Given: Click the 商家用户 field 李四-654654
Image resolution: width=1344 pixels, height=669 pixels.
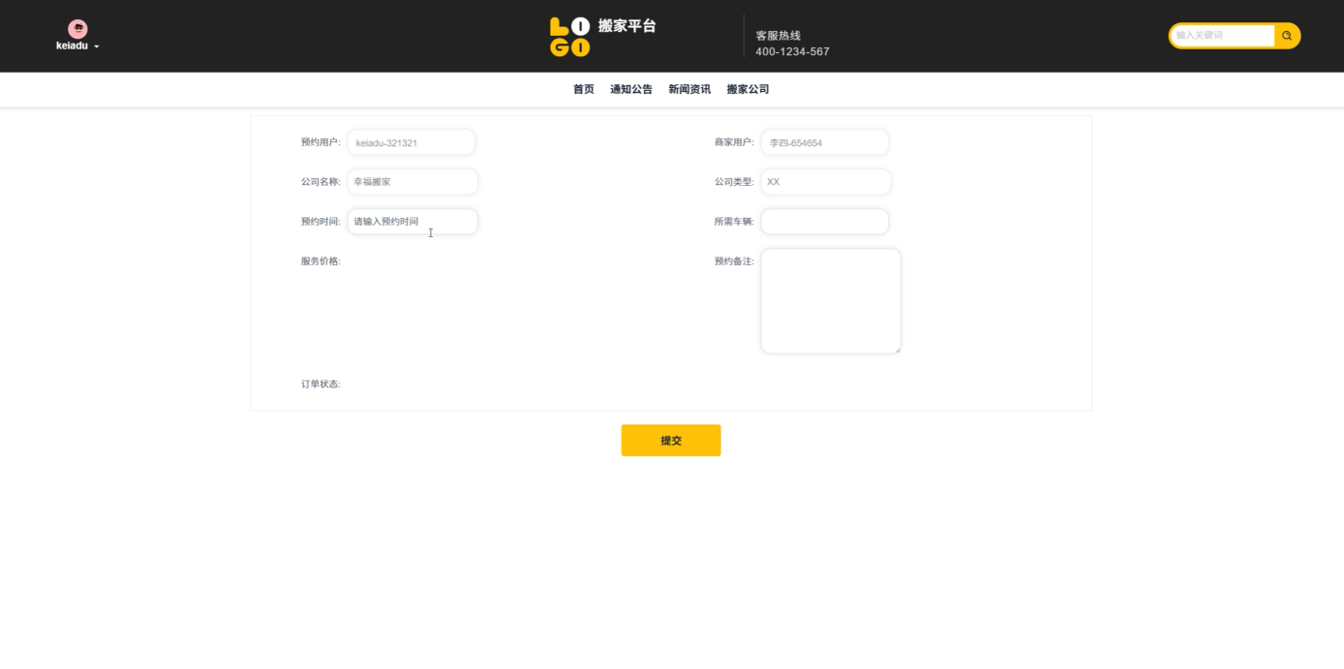Looking at the screenshot, I should pos(825,142).
